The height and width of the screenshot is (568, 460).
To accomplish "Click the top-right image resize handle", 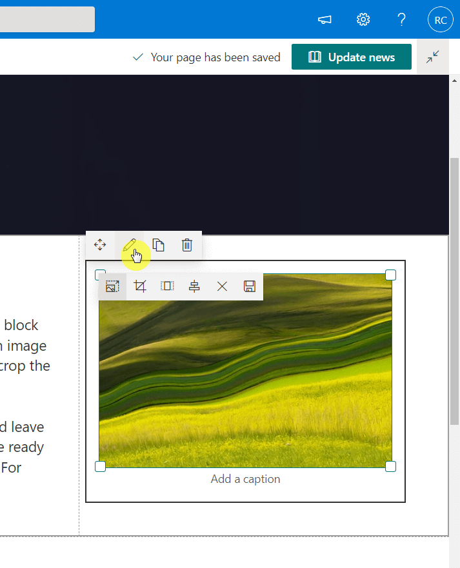I will pos(390,275).
